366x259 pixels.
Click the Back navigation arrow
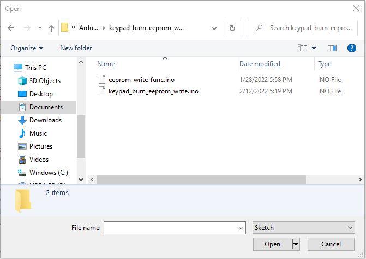tap(11, 28)
